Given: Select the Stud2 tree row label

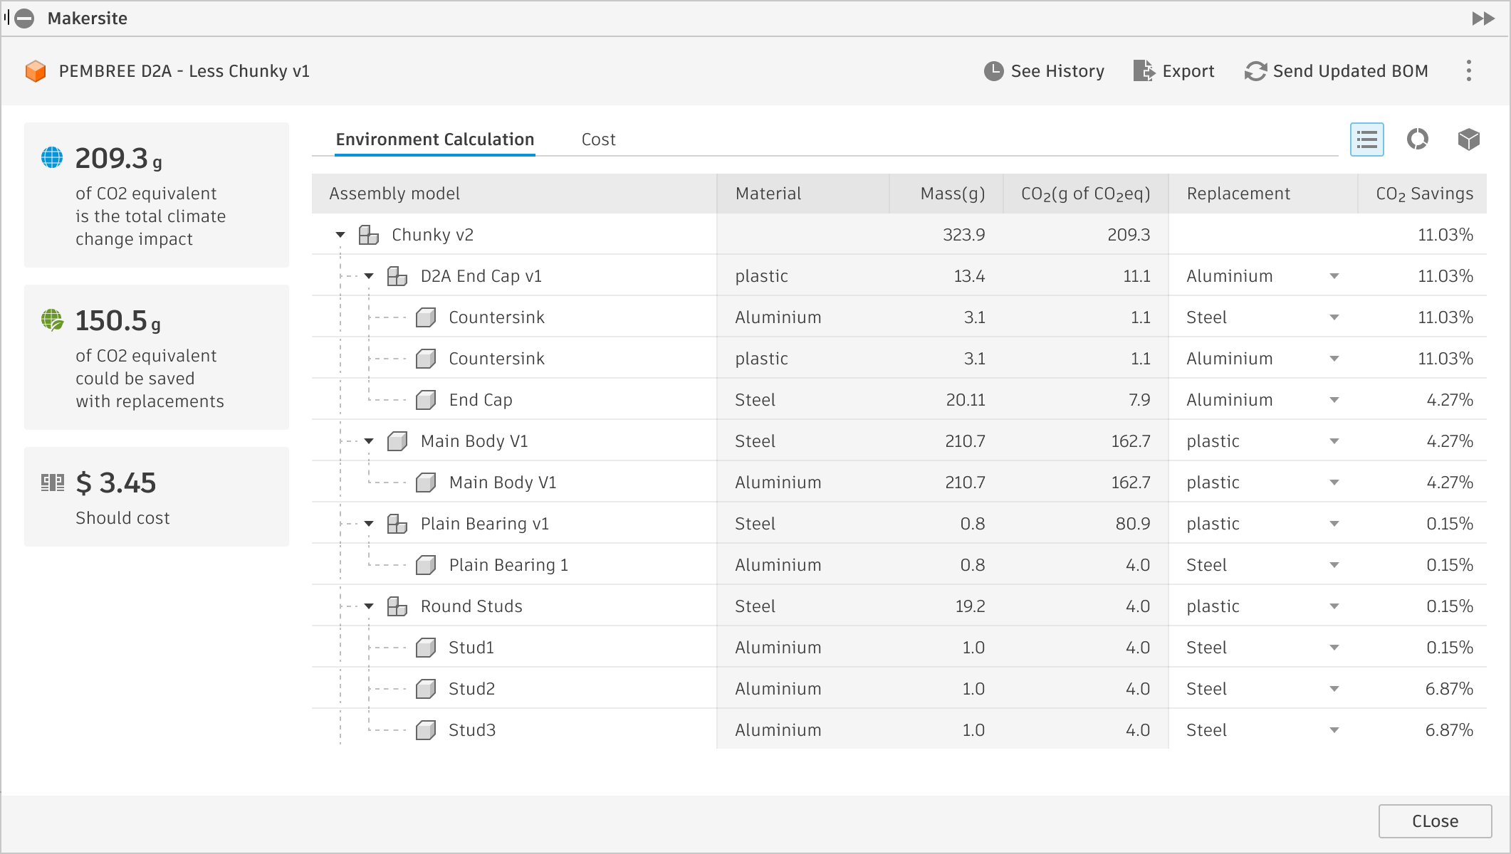Looking at the screenshot, I should [x=472, y=689].
